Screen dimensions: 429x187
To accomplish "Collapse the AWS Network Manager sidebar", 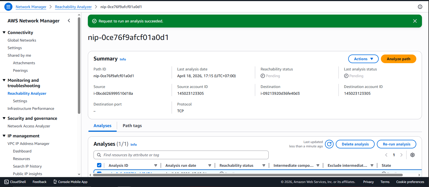I will (x=69, y=21).
